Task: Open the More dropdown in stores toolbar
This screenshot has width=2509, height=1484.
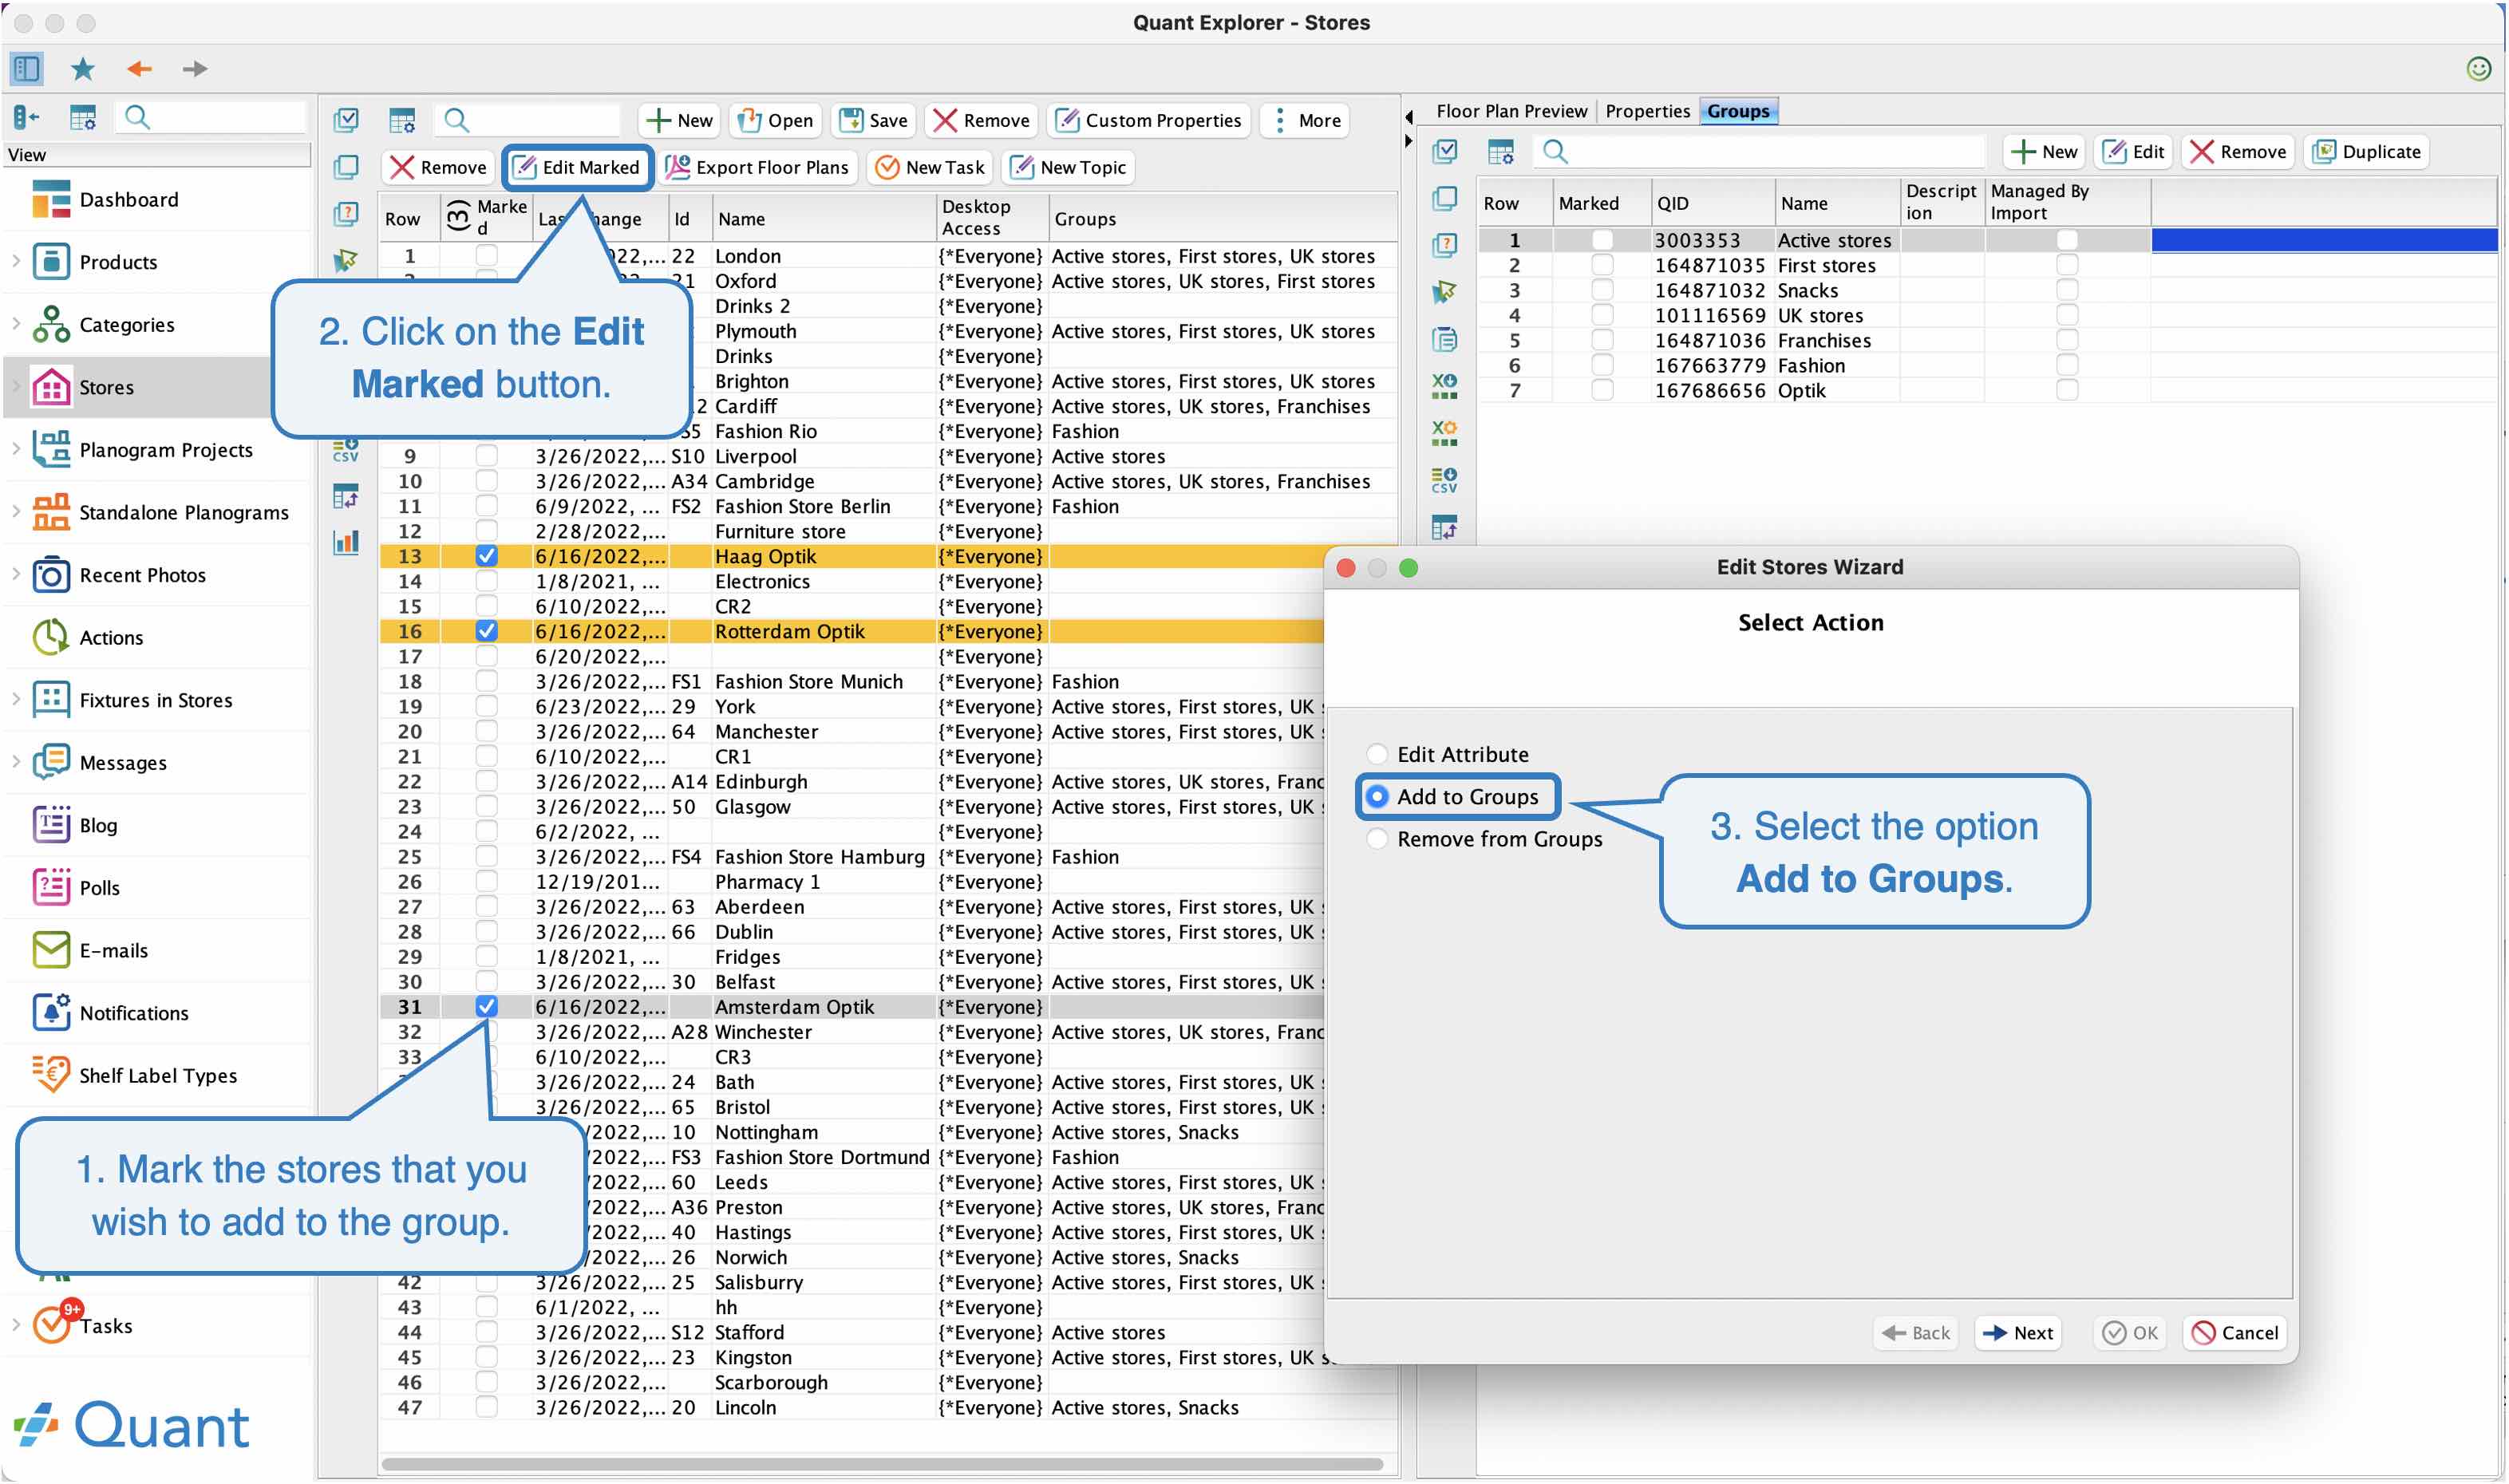Action: pos(1305,120)
